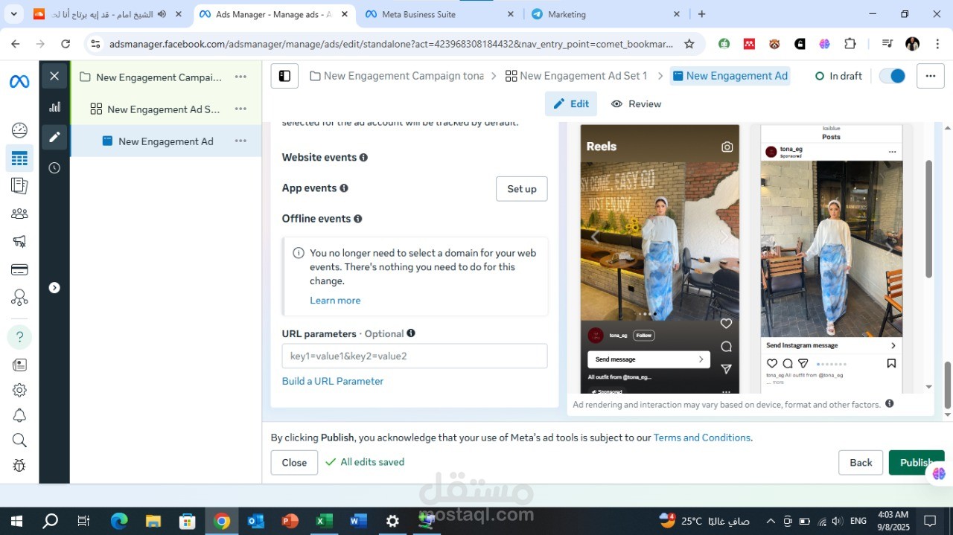Open PowerPoint from the taskbar

click(290, 521)
